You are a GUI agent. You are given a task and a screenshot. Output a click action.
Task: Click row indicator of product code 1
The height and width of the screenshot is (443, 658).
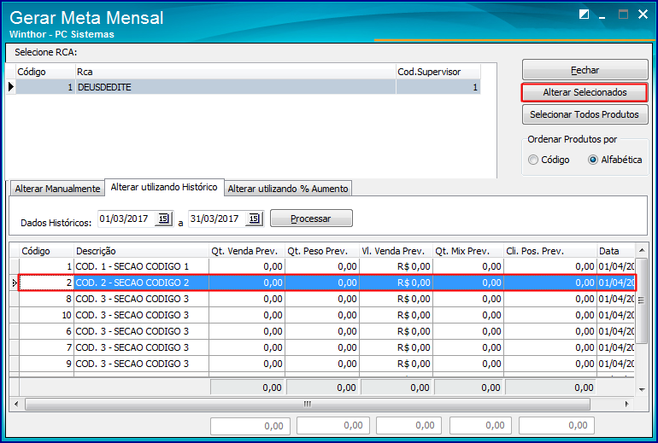pyautogui.click(x=15, y=266)
